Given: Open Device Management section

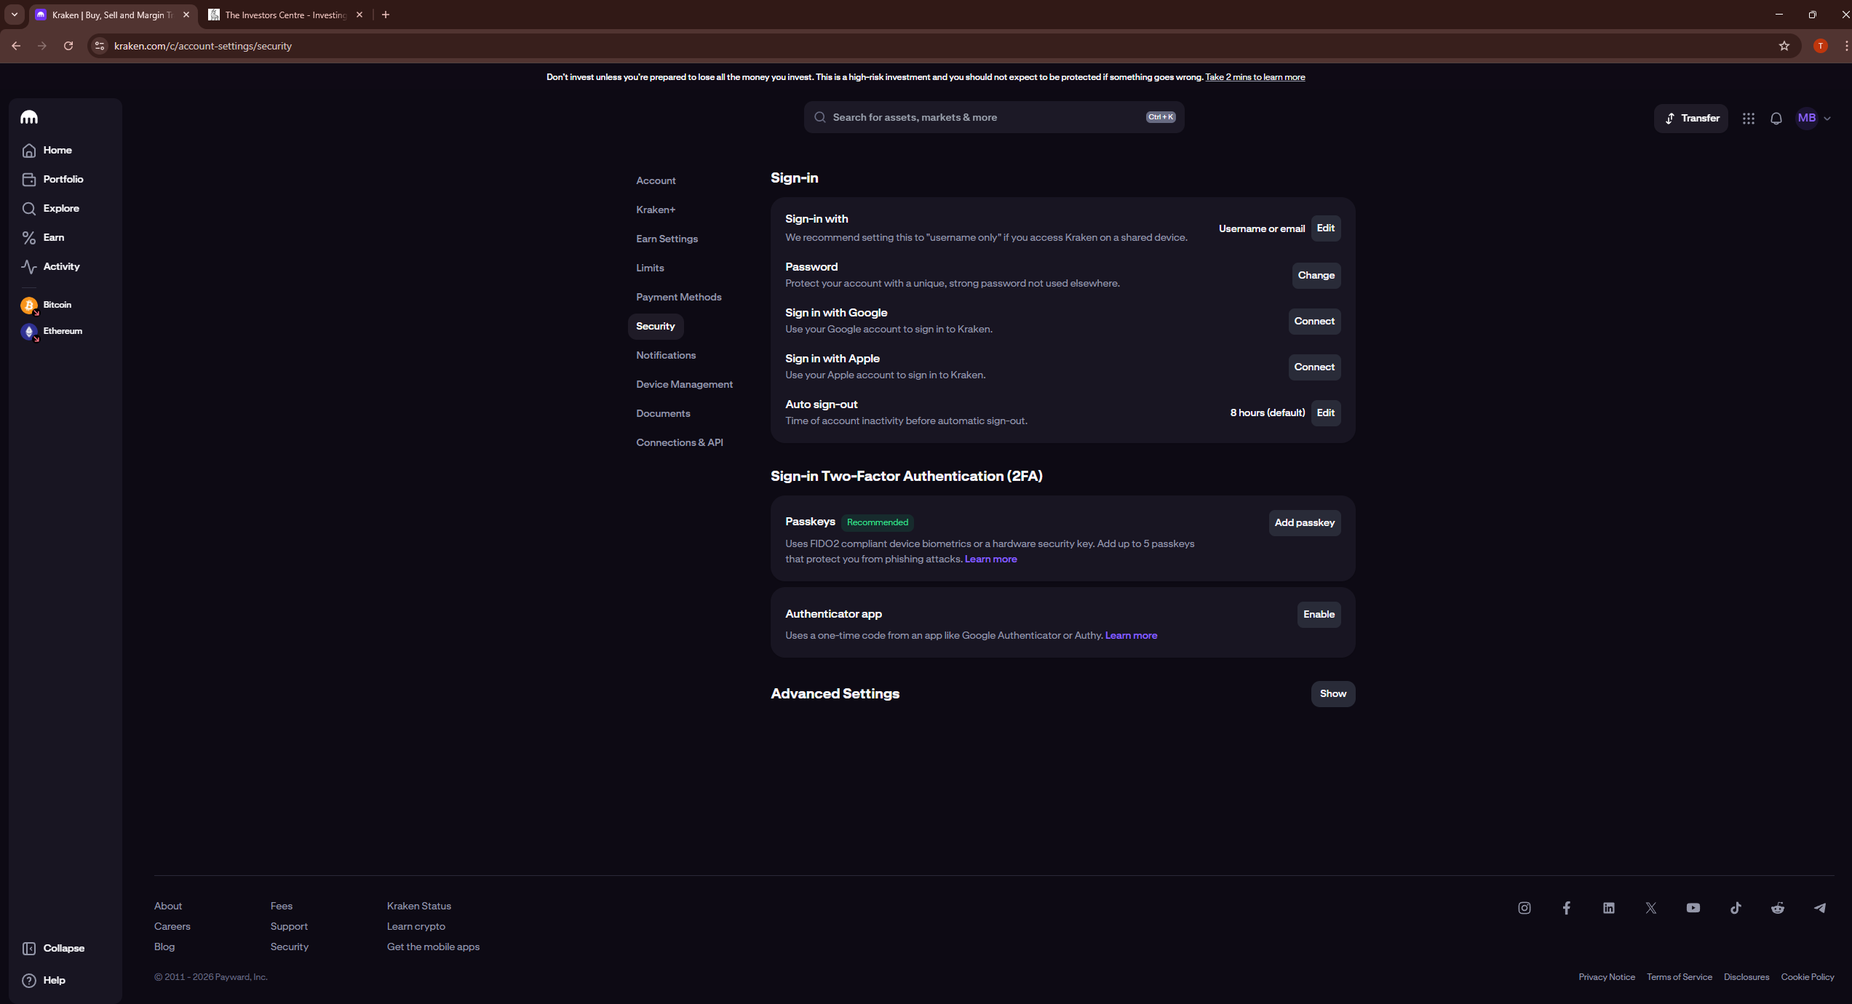Looking at the screenshot, I should coord(684,384).
